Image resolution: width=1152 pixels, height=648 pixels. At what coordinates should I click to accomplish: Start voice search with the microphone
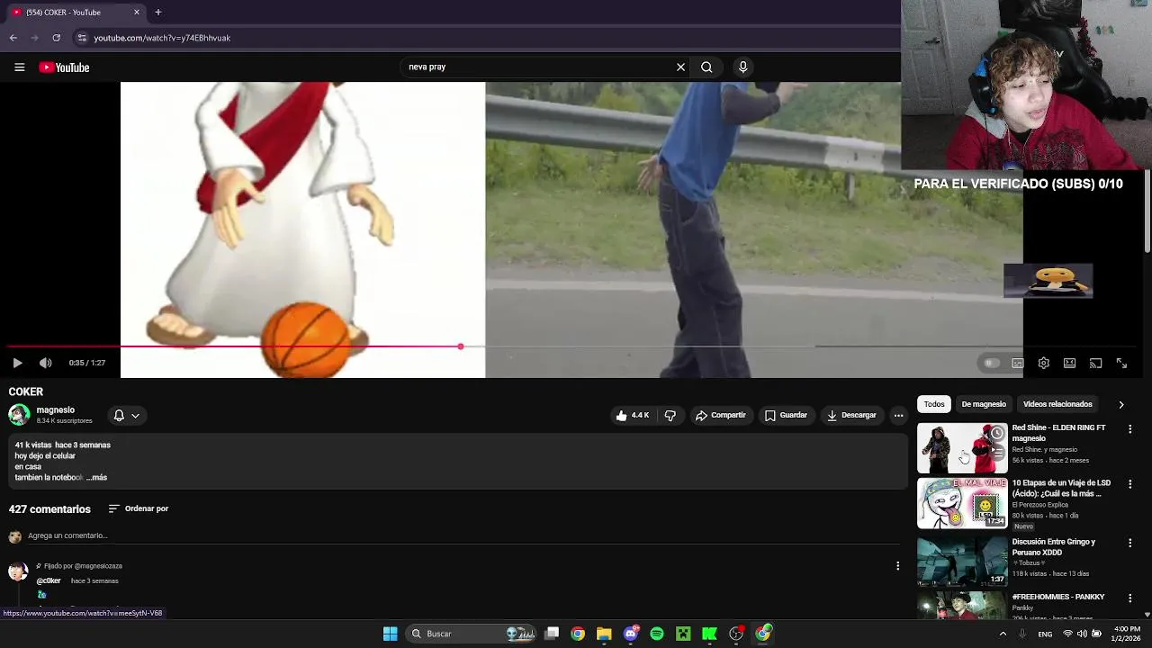742,67
